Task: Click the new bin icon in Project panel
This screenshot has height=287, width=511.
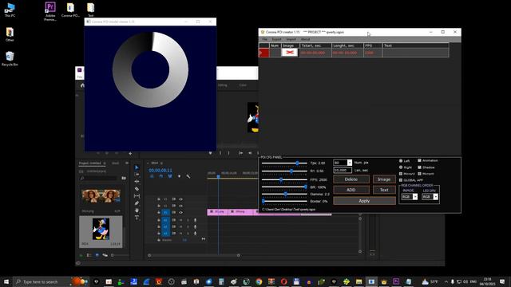Action: pyautogui.click(x=124, y=178)
